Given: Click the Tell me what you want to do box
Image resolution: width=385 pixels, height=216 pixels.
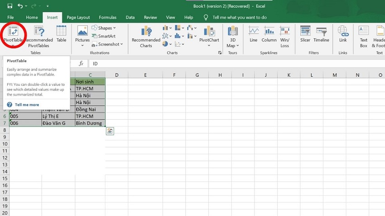Looking at the screenshot, I should coord(239,17).
